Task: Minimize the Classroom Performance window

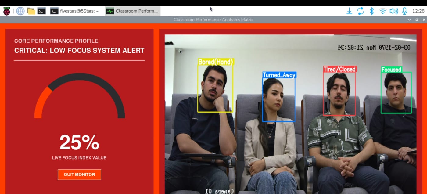Action: pos(410,20)
